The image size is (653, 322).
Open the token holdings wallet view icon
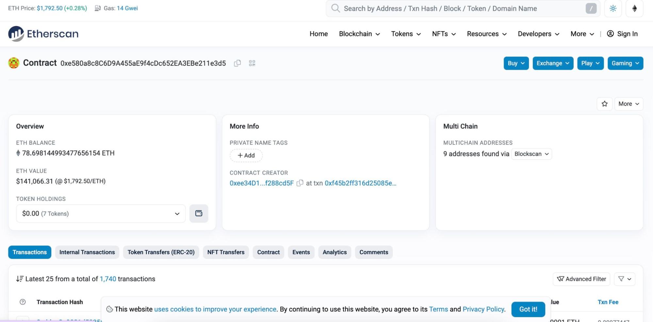tap(199, 213)
